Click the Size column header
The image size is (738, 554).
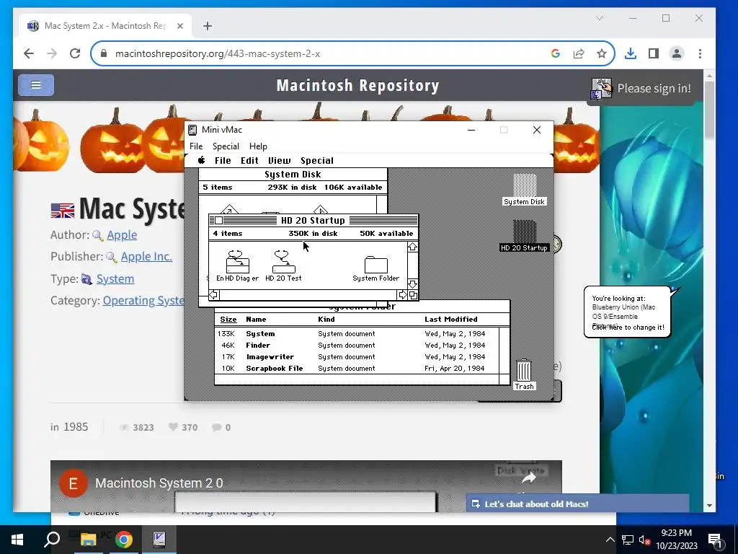[x=228, y=320]
